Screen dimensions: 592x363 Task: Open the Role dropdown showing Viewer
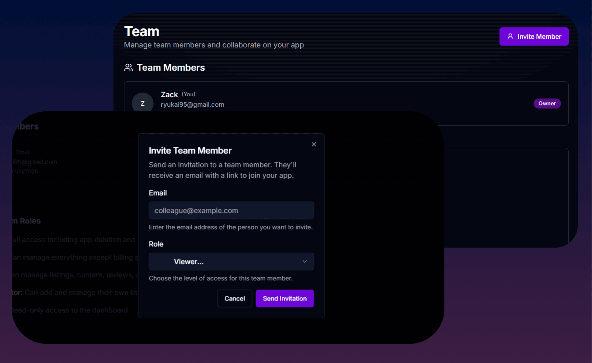point(231,262)
